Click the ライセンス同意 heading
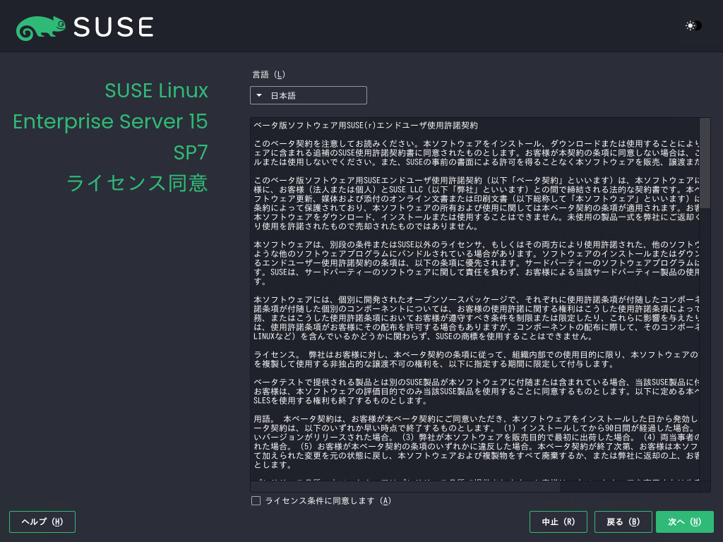 point(137,183)
